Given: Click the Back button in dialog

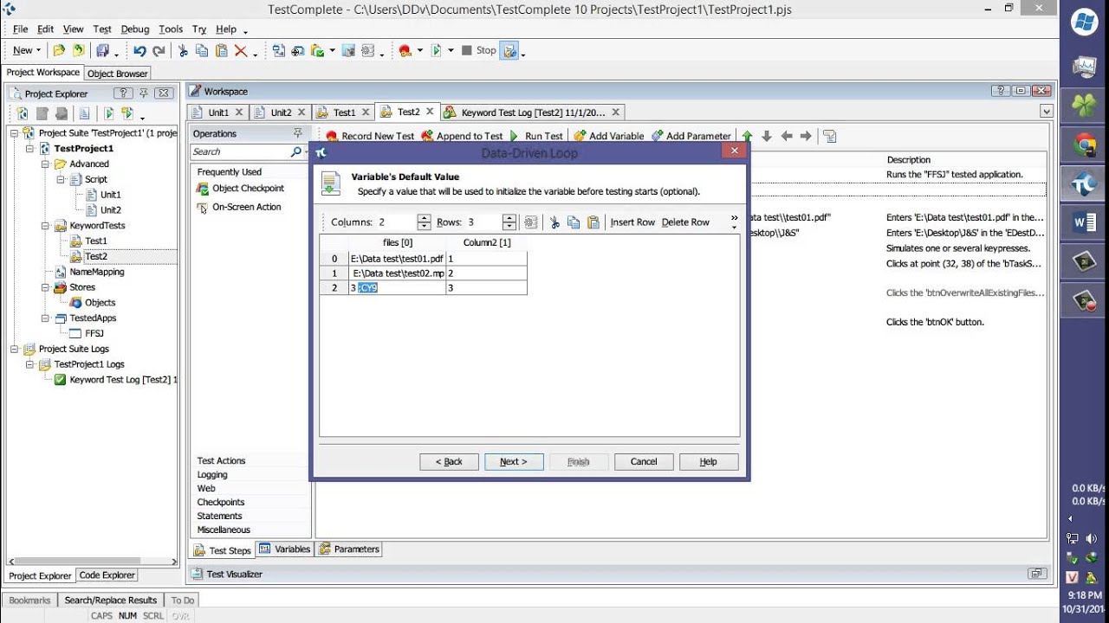Looking at the screenshot, I should click(449, 462).
